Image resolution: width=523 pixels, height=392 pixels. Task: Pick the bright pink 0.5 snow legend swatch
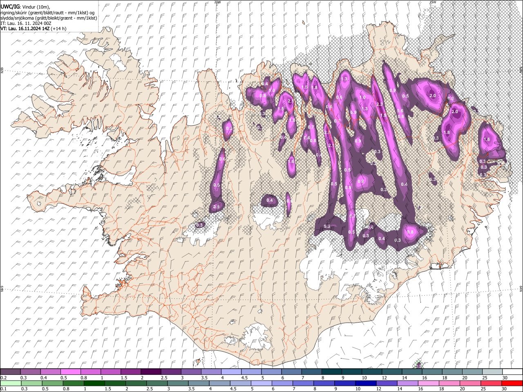(x=71, y=372)
